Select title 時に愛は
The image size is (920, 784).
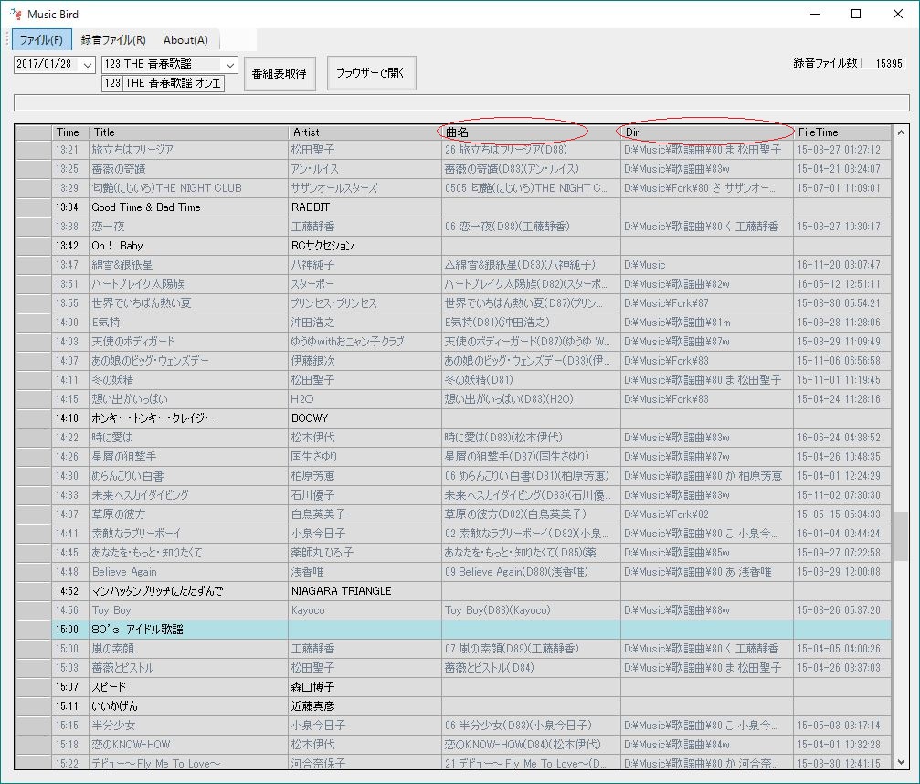click(112, 438)
